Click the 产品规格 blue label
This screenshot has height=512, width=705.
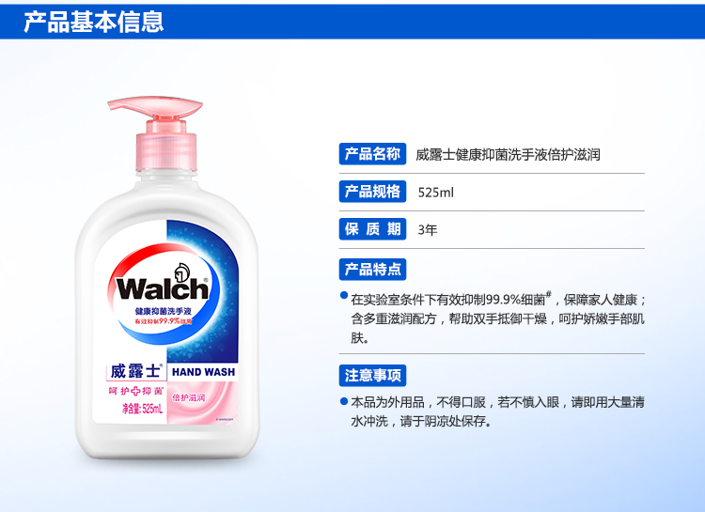[372, 192]
